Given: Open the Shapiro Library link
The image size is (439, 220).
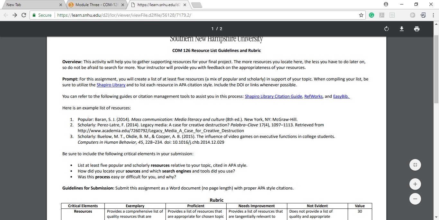Looking at the screenshot, I should click(x=111, y=85).
